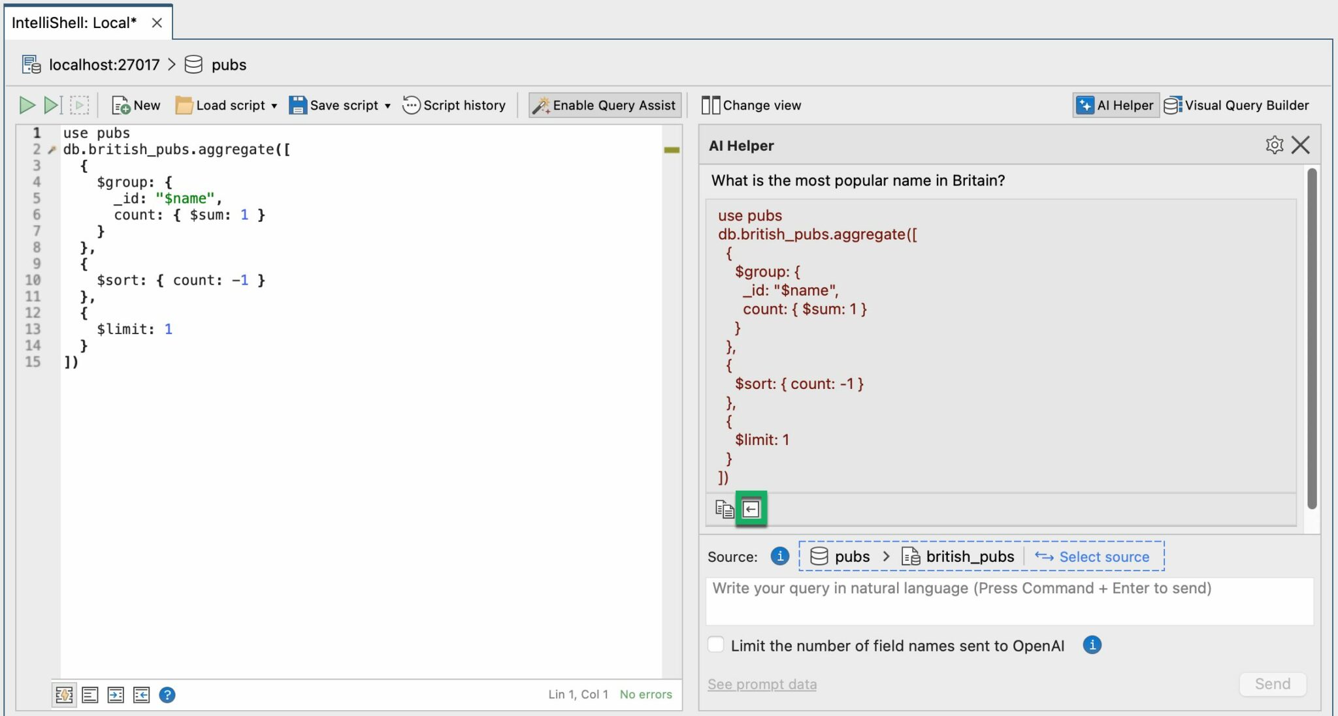The image size is (1338, 716).
Task: Click the Save script icon
Action: click(x=299, y=104)
